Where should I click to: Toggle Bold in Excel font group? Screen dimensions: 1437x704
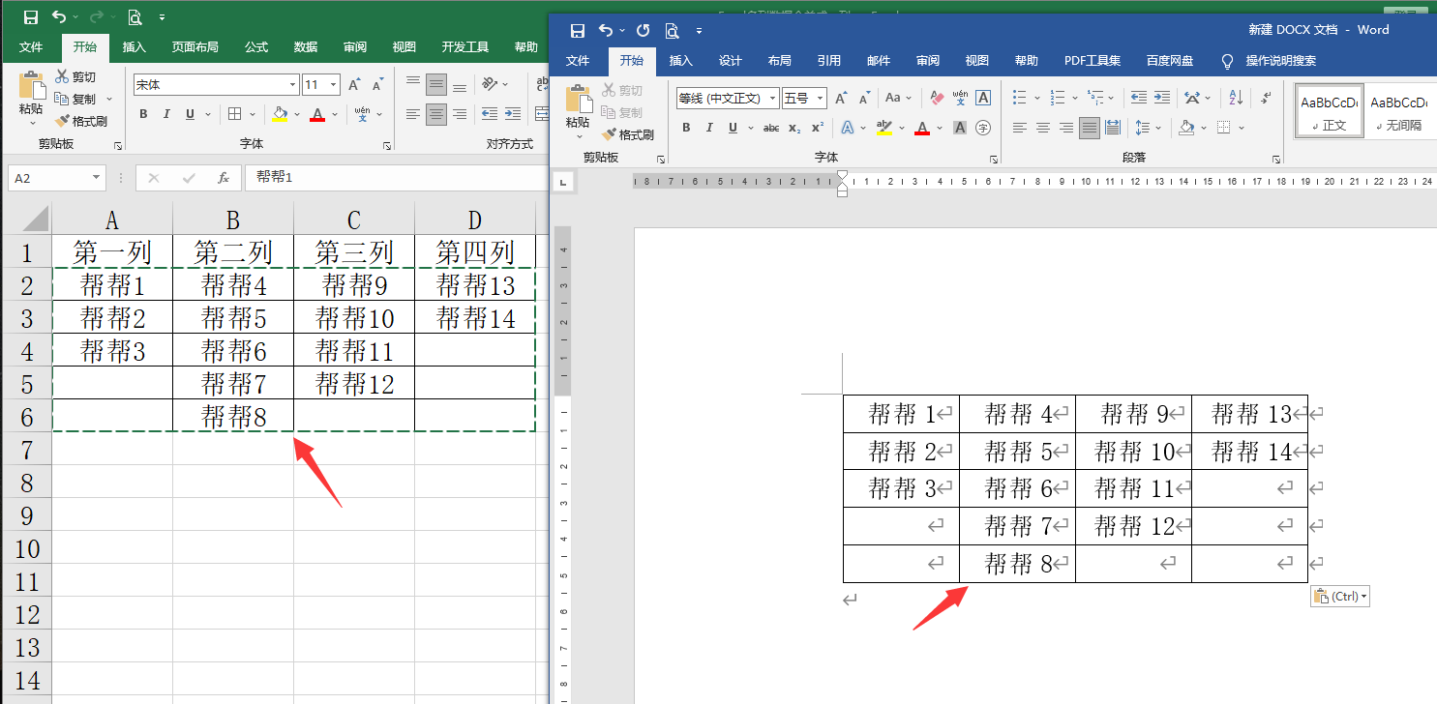(143, 114)
